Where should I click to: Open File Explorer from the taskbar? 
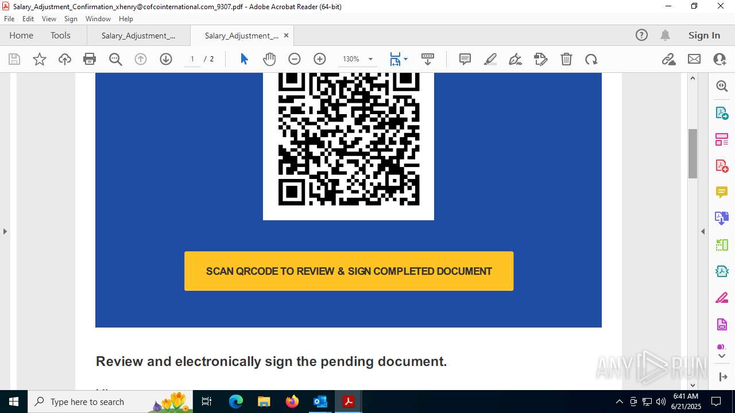click(264, 402)
